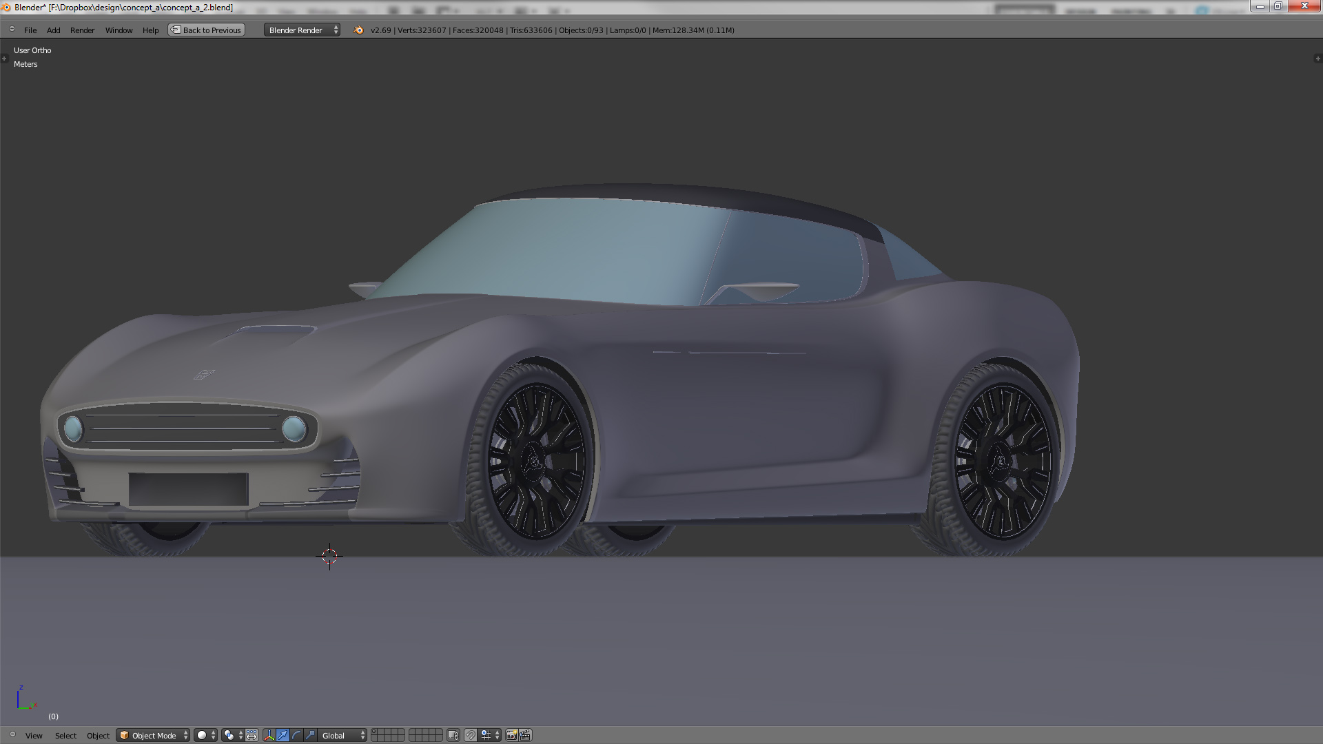
Task: Click the OpenGL render animation clapper icon
Action: [525, 735]
